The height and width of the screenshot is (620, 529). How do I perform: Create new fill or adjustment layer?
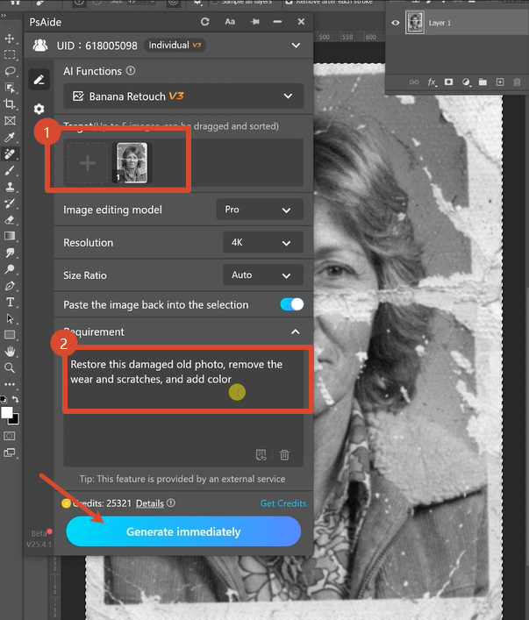tap(466, 82)
